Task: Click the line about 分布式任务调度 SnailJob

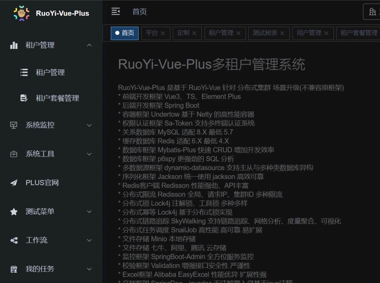Action: click(x=190, y=230)
